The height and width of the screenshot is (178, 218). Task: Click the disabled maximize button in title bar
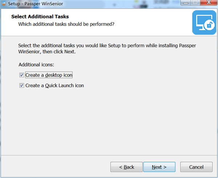point(195,3)
